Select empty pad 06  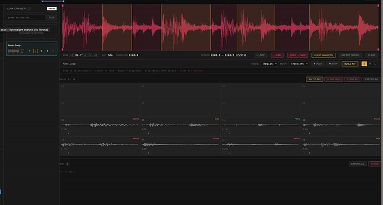[180, 109]
